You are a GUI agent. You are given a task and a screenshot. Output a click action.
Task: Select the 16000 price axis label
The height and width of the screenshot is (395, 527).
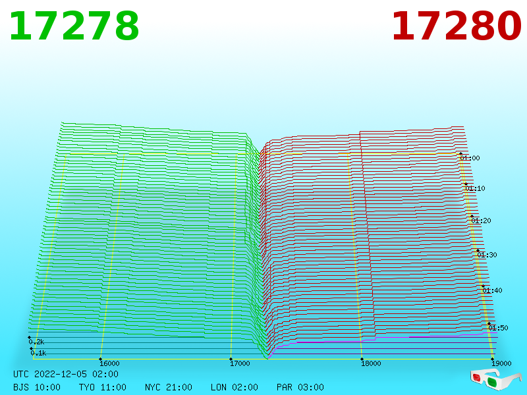point(109,363)
